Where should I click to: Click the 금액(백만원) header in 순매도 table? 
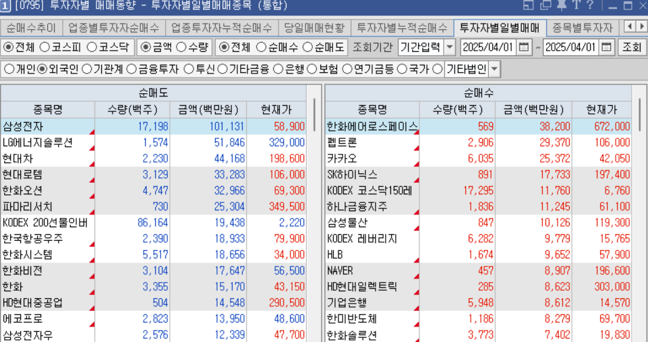click(x=208, y=109)
